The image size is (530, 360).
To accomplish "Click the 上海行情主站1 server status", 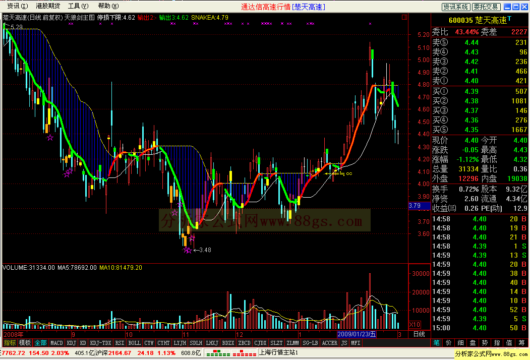I will 278,352.
